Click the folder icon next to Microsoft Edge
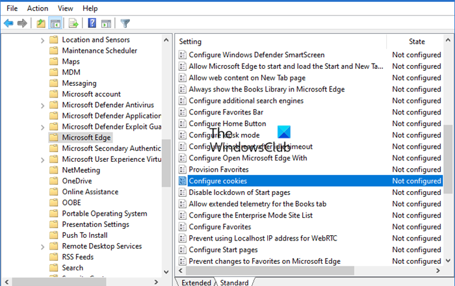This screenshot has height=286, width=455. [54, 138]
